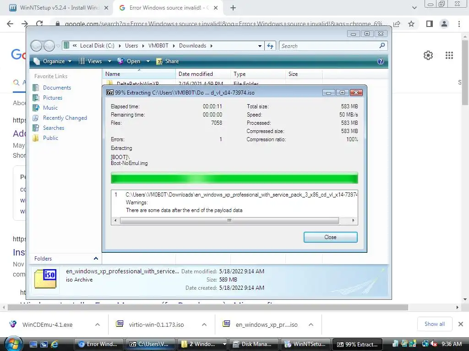Image resolution: width=469 pixels, height=351 pixels.
Task: Click Users in the address breadcrumb
Action: pos(131,46)
